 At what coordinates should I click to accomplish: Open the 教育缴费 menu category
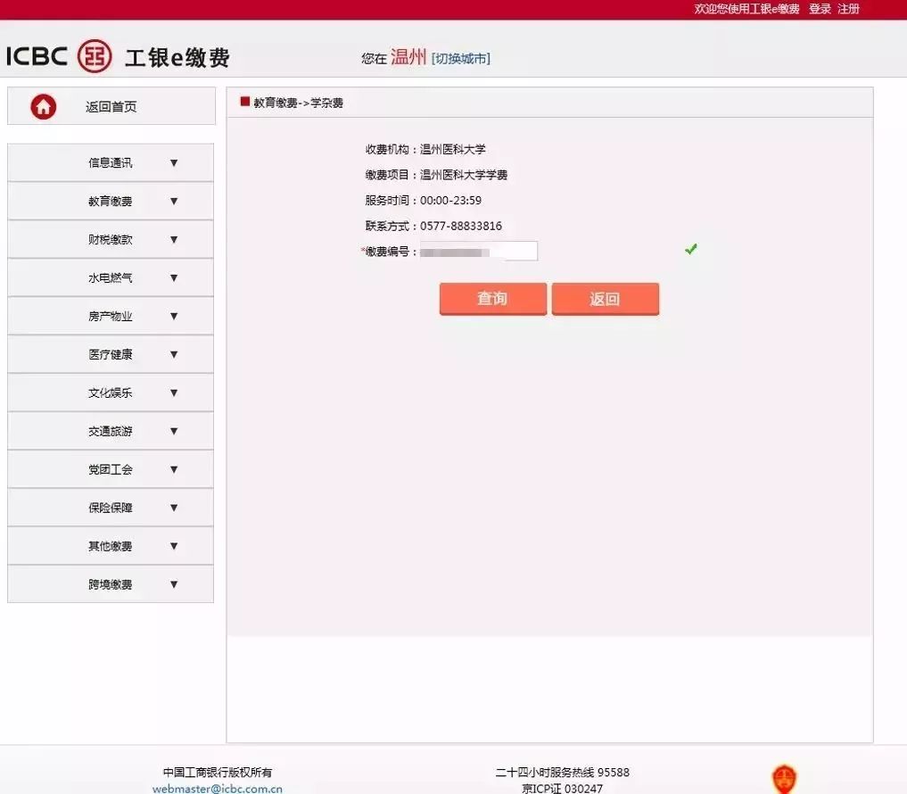point(111,201)
